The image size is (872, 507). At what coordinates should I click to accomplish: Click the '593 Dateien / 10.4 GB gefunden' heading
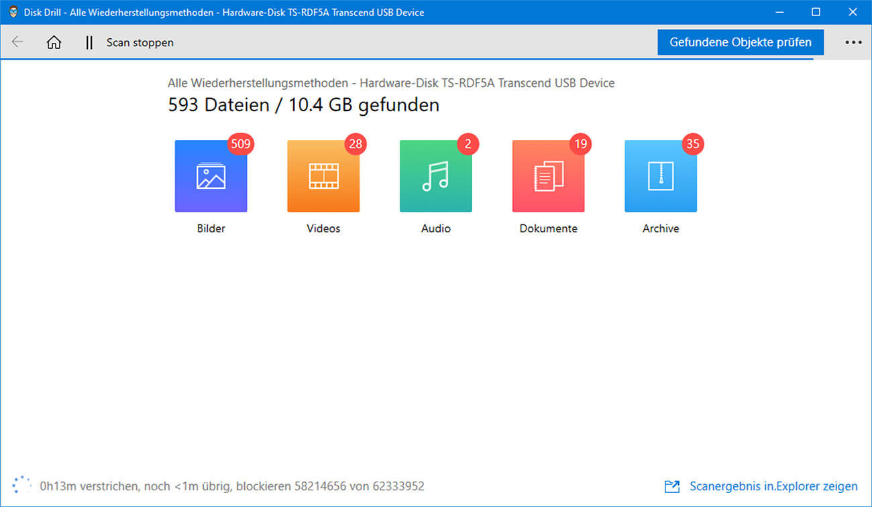click(303, 105)
